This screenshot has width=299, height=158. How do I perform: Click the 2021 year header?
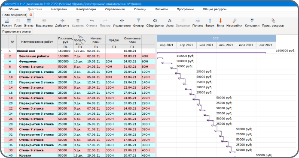[216, 39]
